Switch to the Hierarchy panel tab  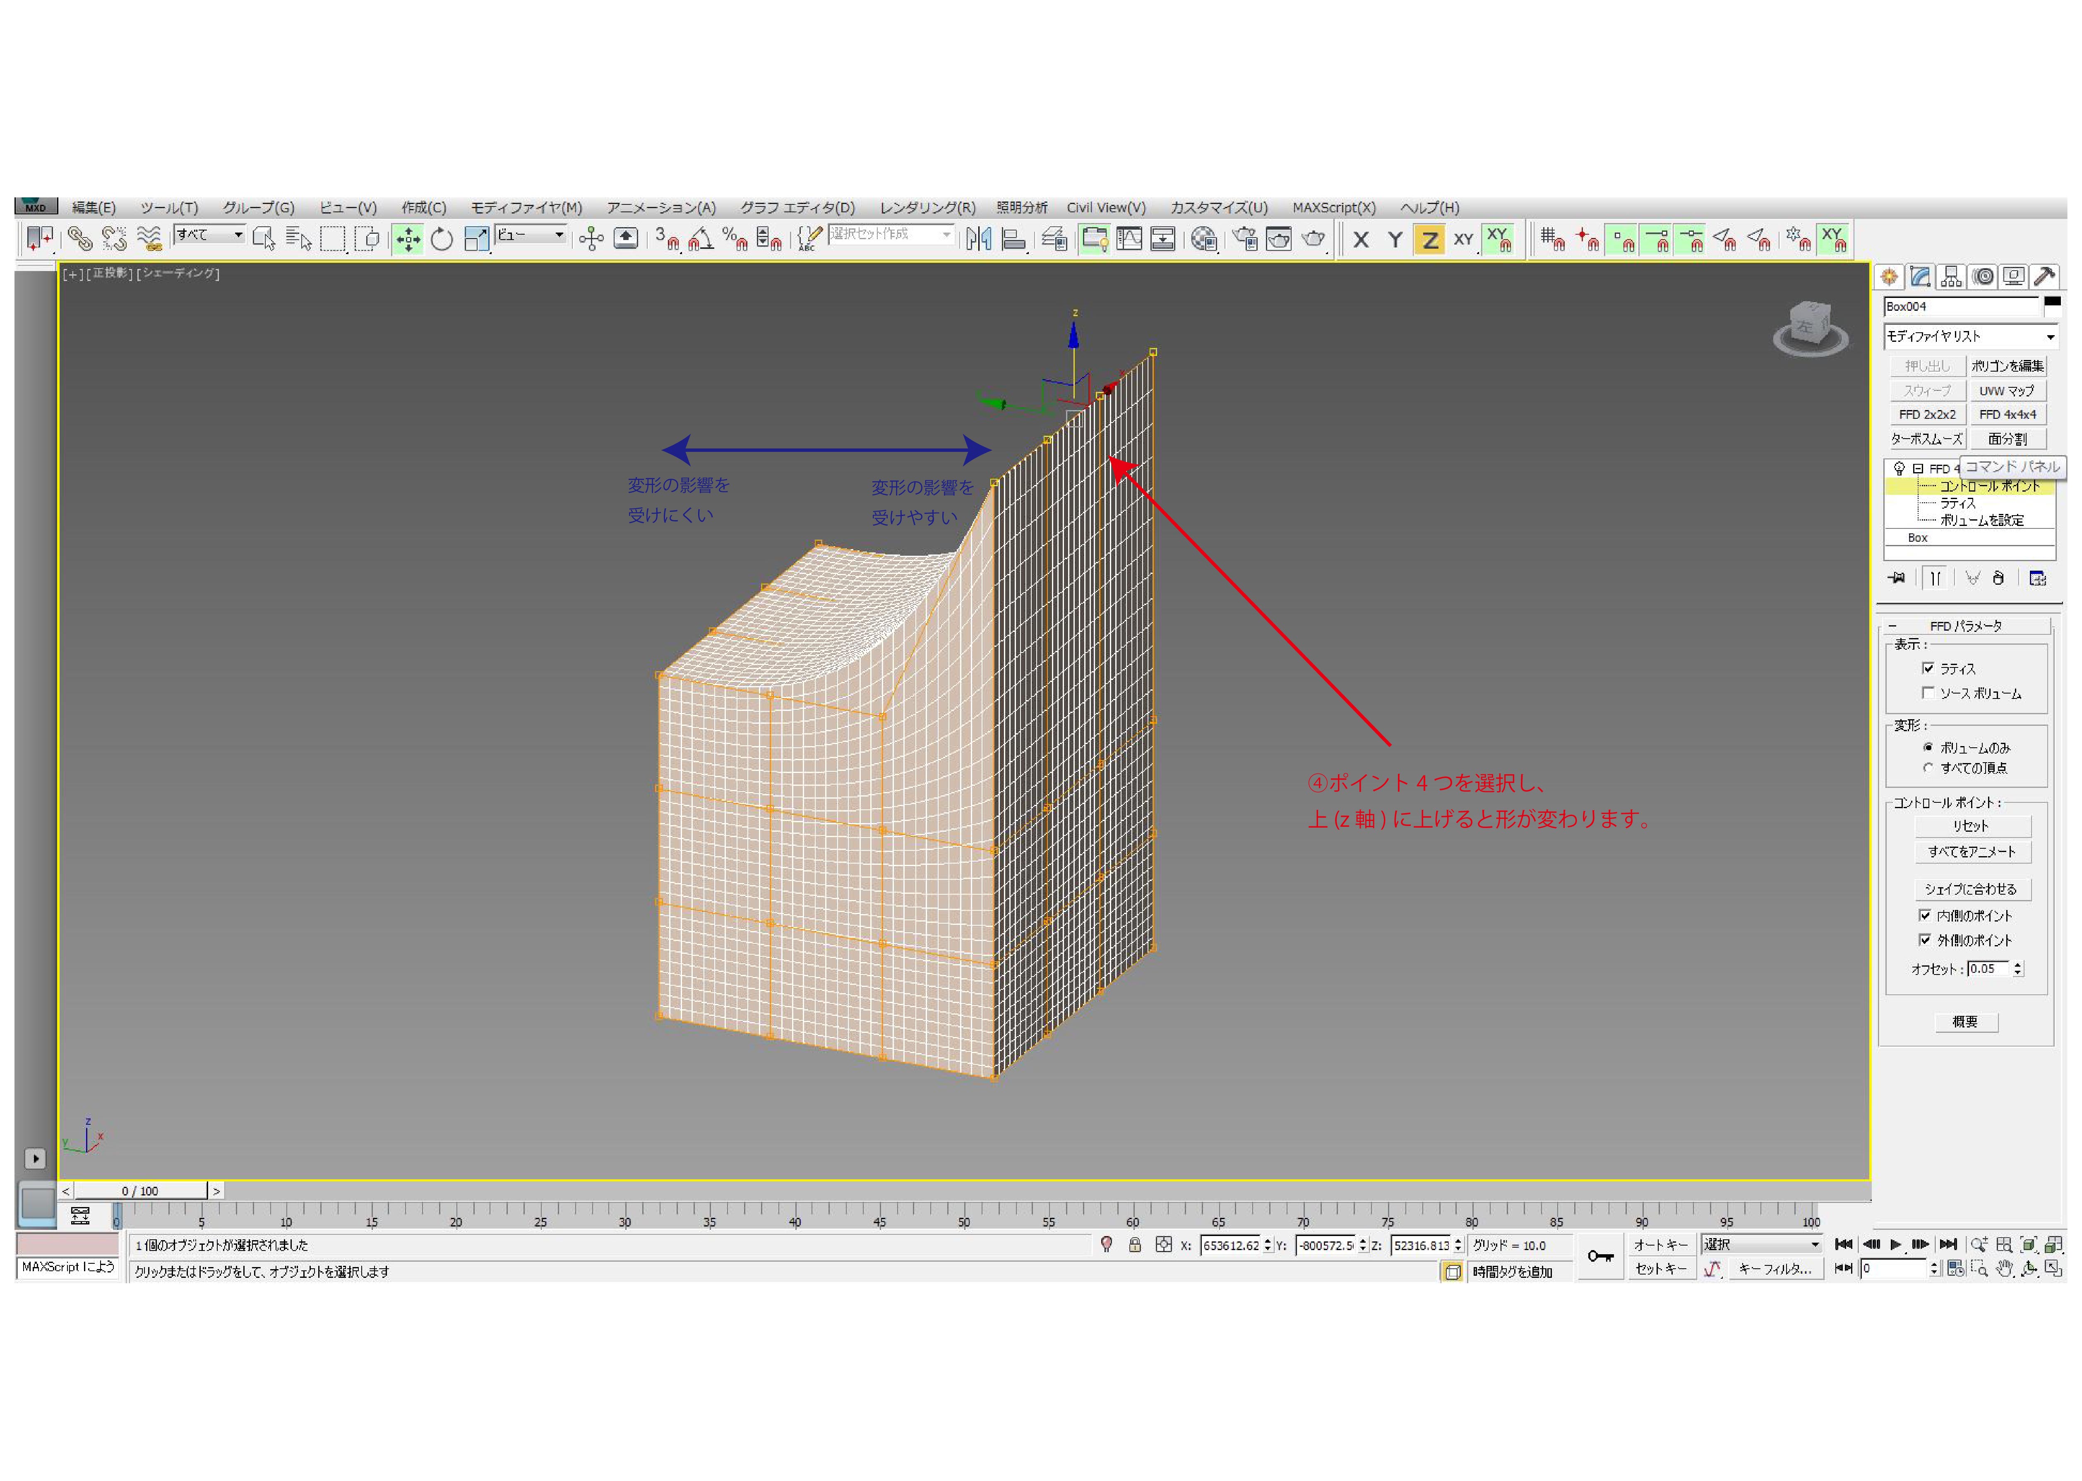pos(1951,276)
